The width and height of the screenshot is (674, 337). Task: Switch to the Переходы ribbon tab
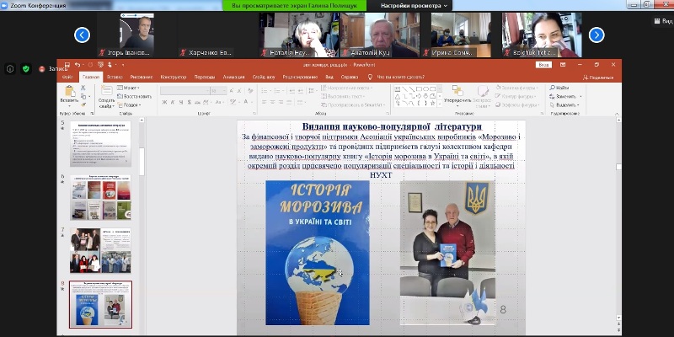[x=205, y=77]
